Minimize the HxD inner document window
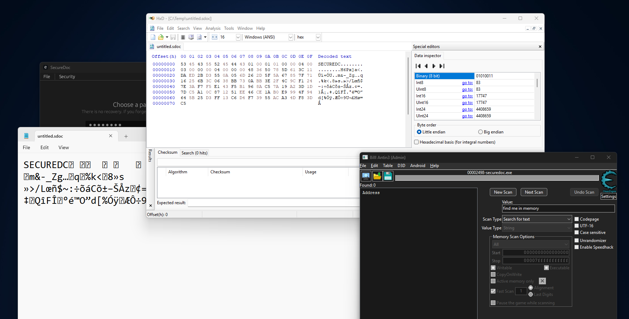The width and height of the screenshot is (629, 319). point(528,28)
